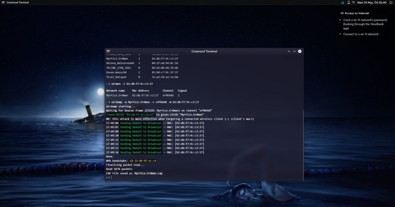Screen dimensions: 395x207
Task: Maximize the Command Terminal with the up chevron
Action: [x=294, y=51]
